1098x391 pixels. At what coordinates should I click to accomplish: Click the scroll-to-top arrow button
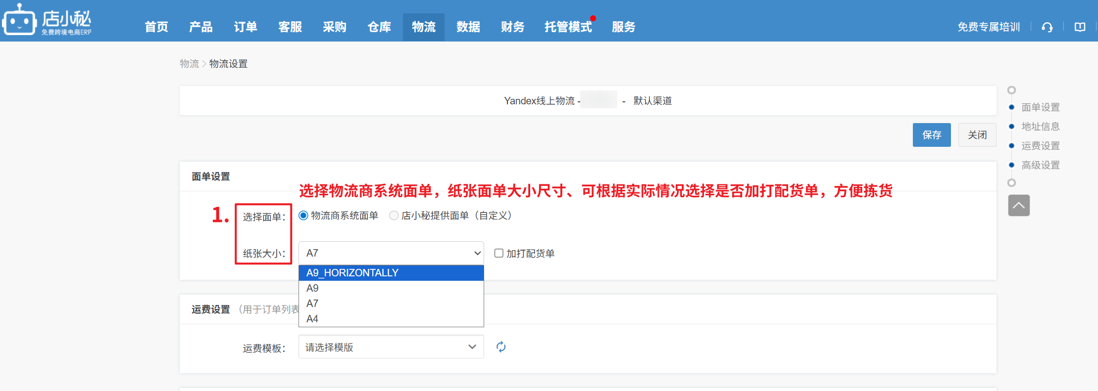coord(1019,205)
